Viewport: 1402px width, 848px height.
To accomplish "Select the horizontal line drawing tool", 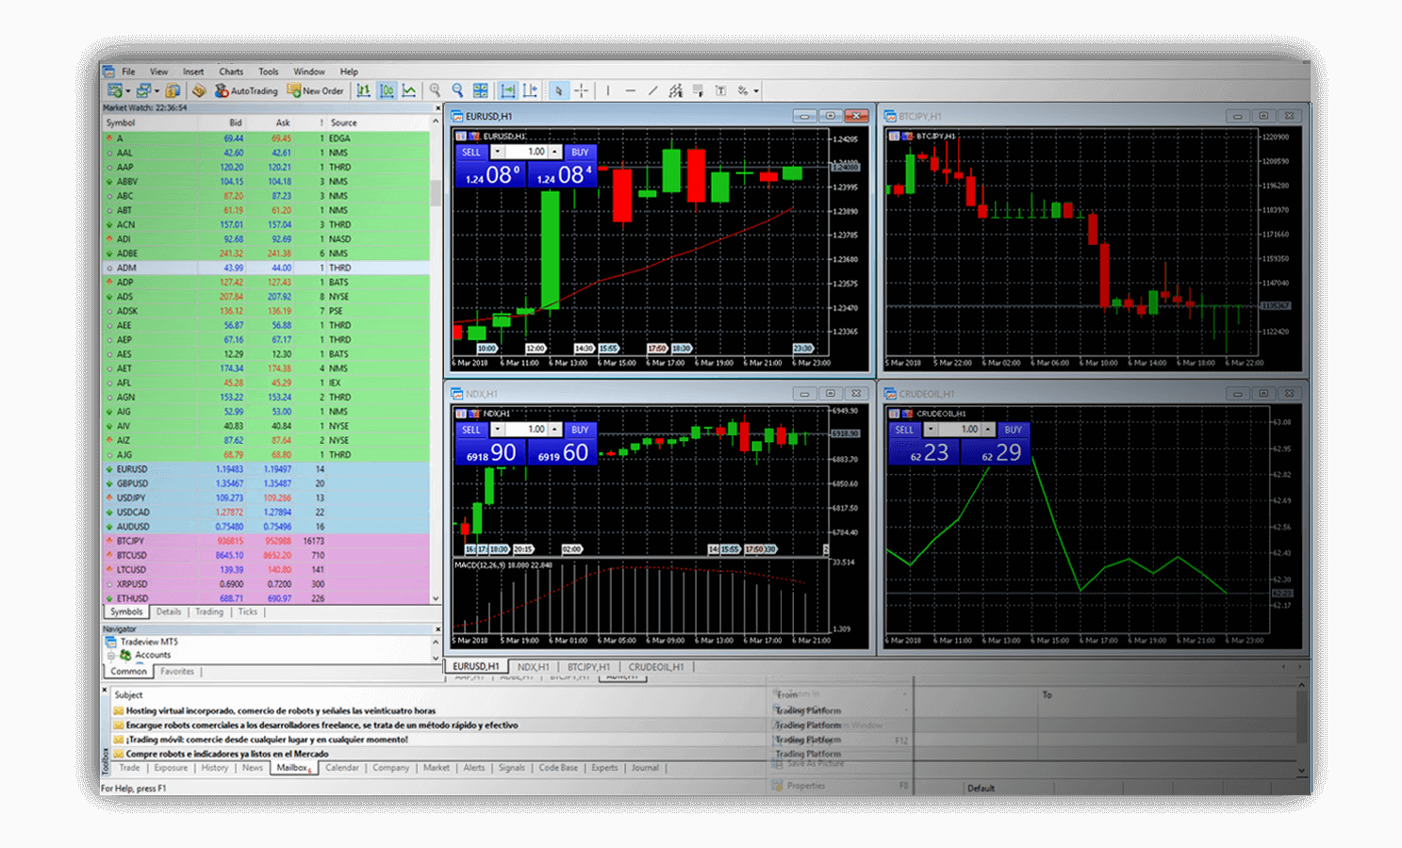I will click(630, 91).
